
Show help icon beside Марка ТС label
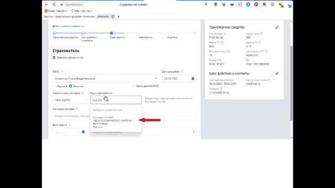click(222, 43)
